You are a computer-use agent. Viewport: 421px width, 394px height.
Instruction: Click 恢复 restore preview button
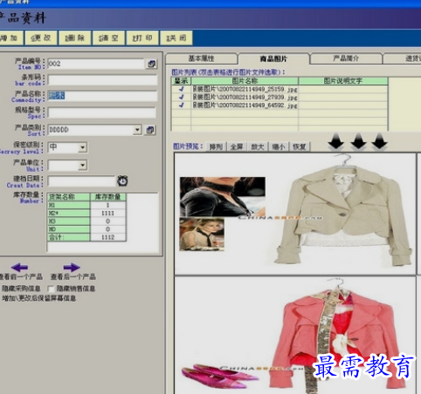[x=300, y=146]
